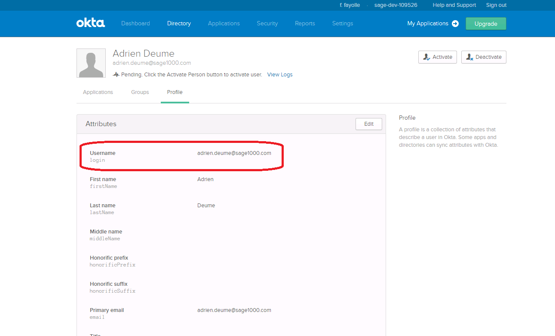
Task: Open the View Logs link
Action: pyautogui.click(x=280, y=75)
